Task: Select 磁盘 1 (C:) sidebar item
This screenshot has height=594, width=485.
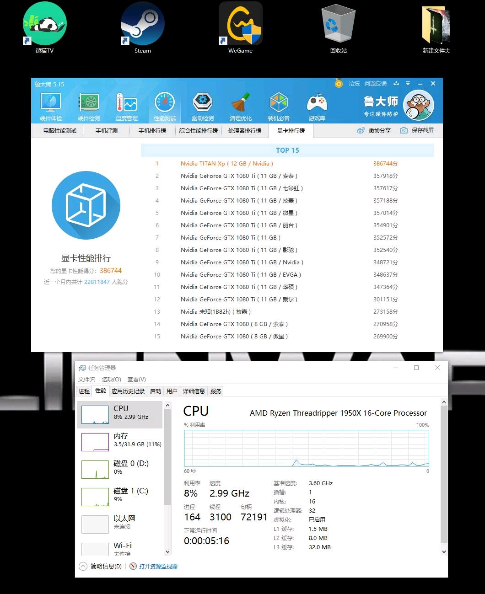Action: (120, 497)
